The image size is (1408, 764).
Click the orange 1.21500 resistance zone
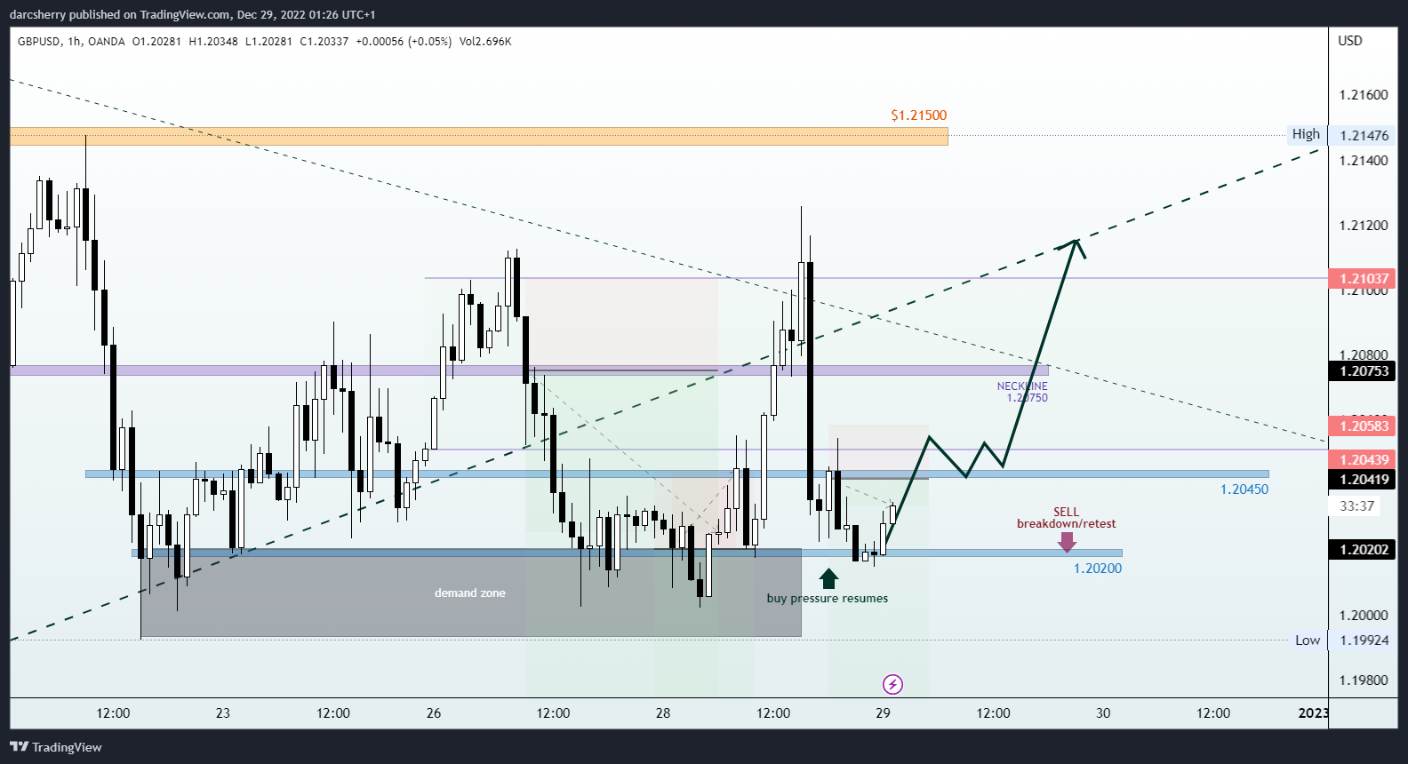(479, 136)
